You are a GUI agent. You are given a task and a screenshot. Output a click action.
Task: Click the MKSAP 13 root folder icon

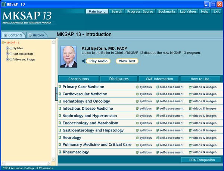point(3,43)
